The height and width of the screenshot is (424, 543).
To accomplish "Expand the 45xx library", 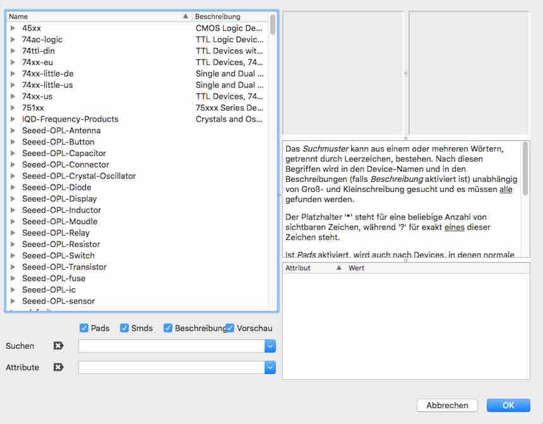I will (x=13, y=28).
